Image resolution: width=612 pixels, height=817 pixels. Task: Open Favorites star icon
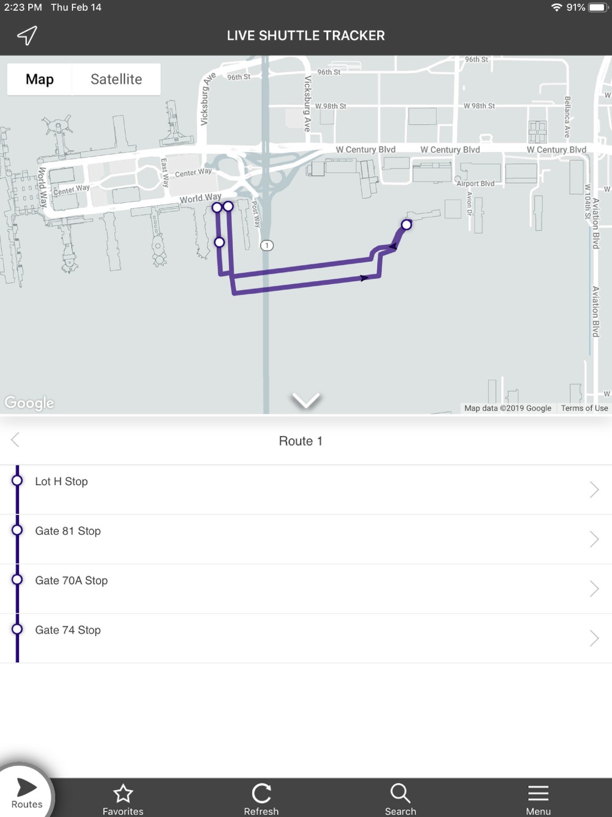pos(123,794)
